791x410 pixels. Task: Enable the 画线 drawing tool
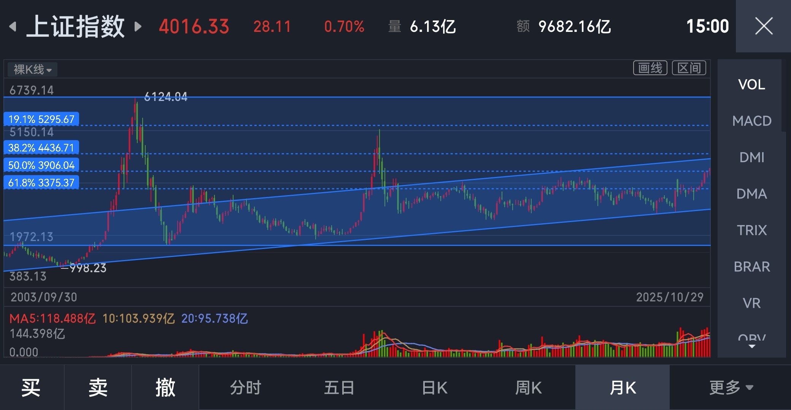650,68
